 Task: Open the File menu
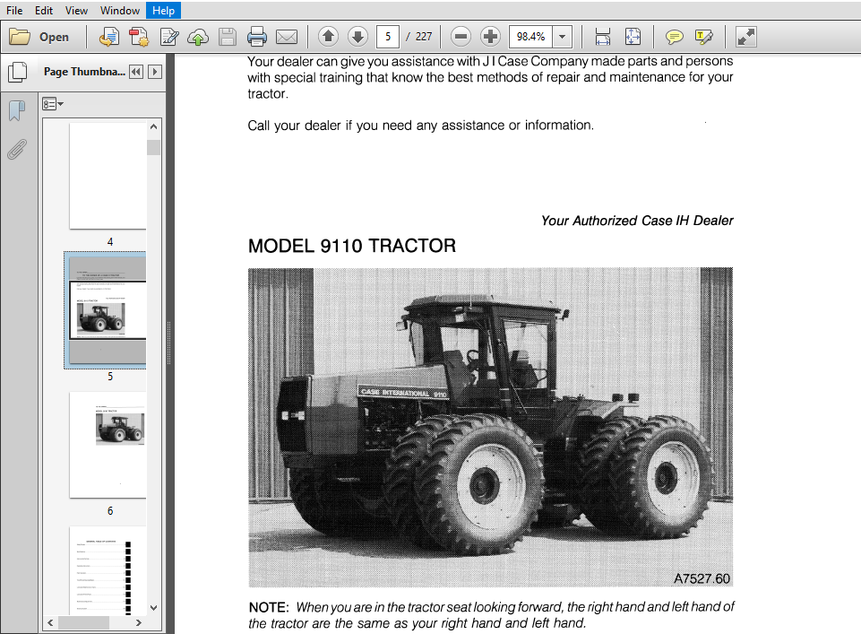pyautogui.click(x=14, y=11)
